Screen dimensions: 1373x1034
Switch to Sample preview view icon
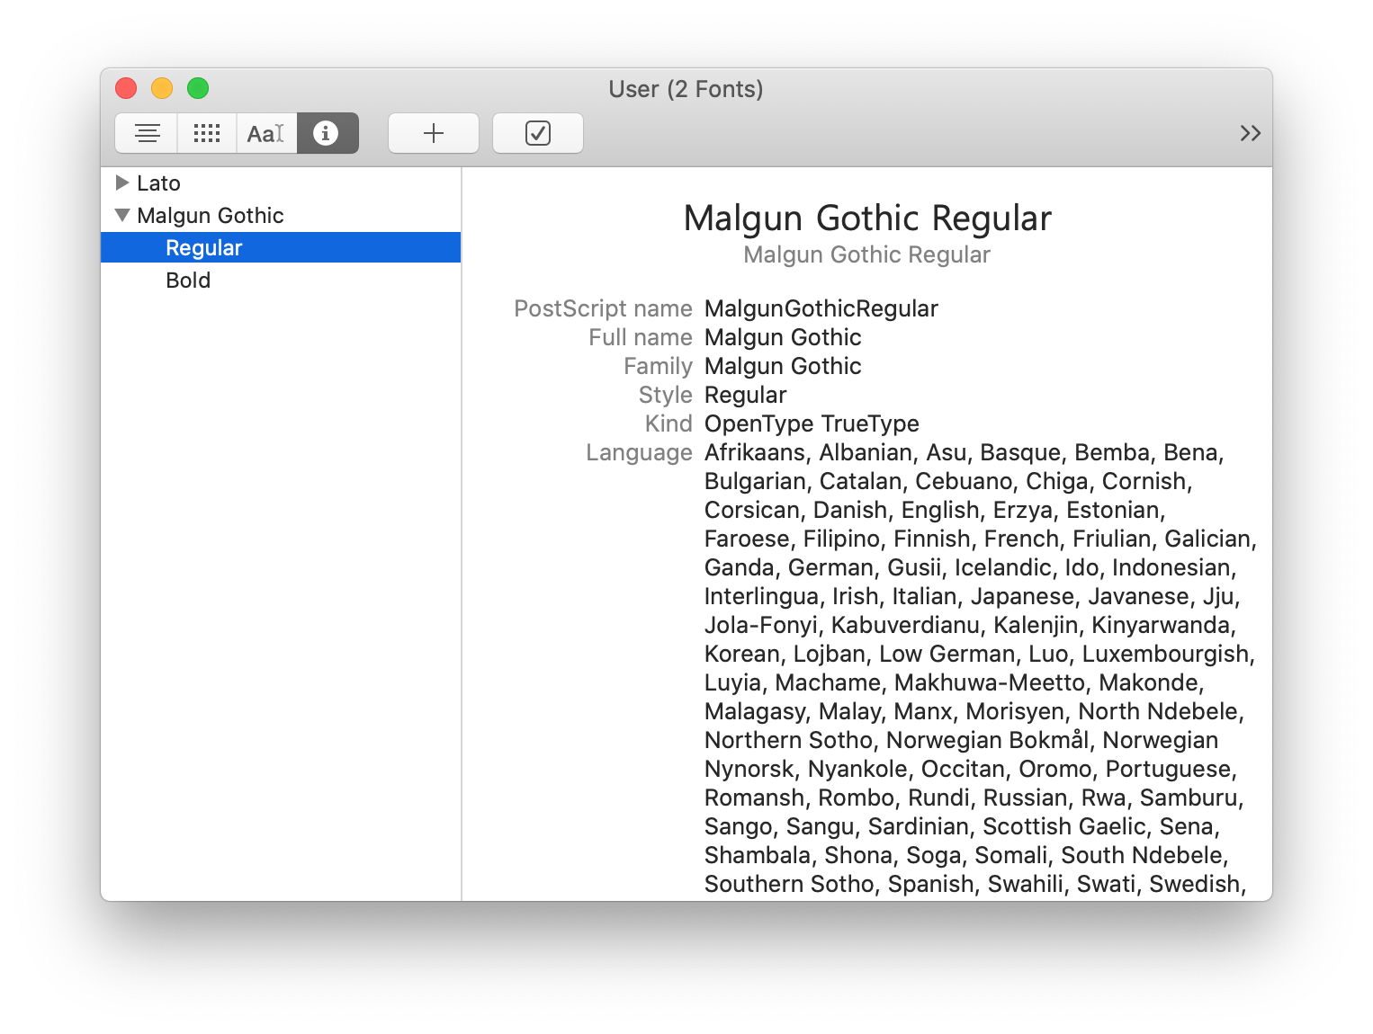(147, 133)
